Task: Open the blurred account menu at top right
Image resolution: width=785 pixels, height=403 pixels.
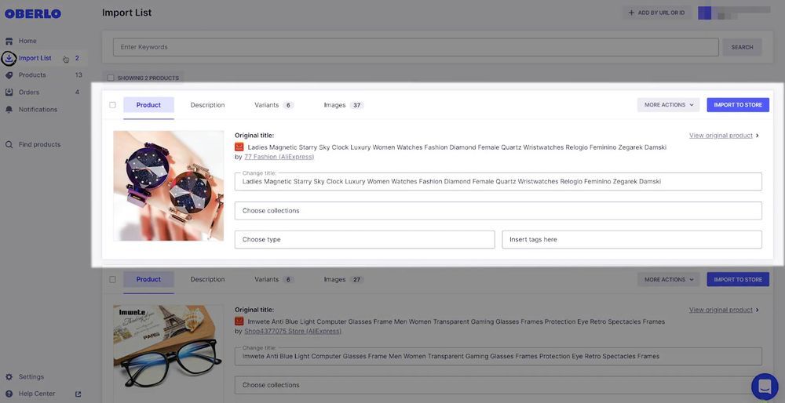Action: coord(734,13)
